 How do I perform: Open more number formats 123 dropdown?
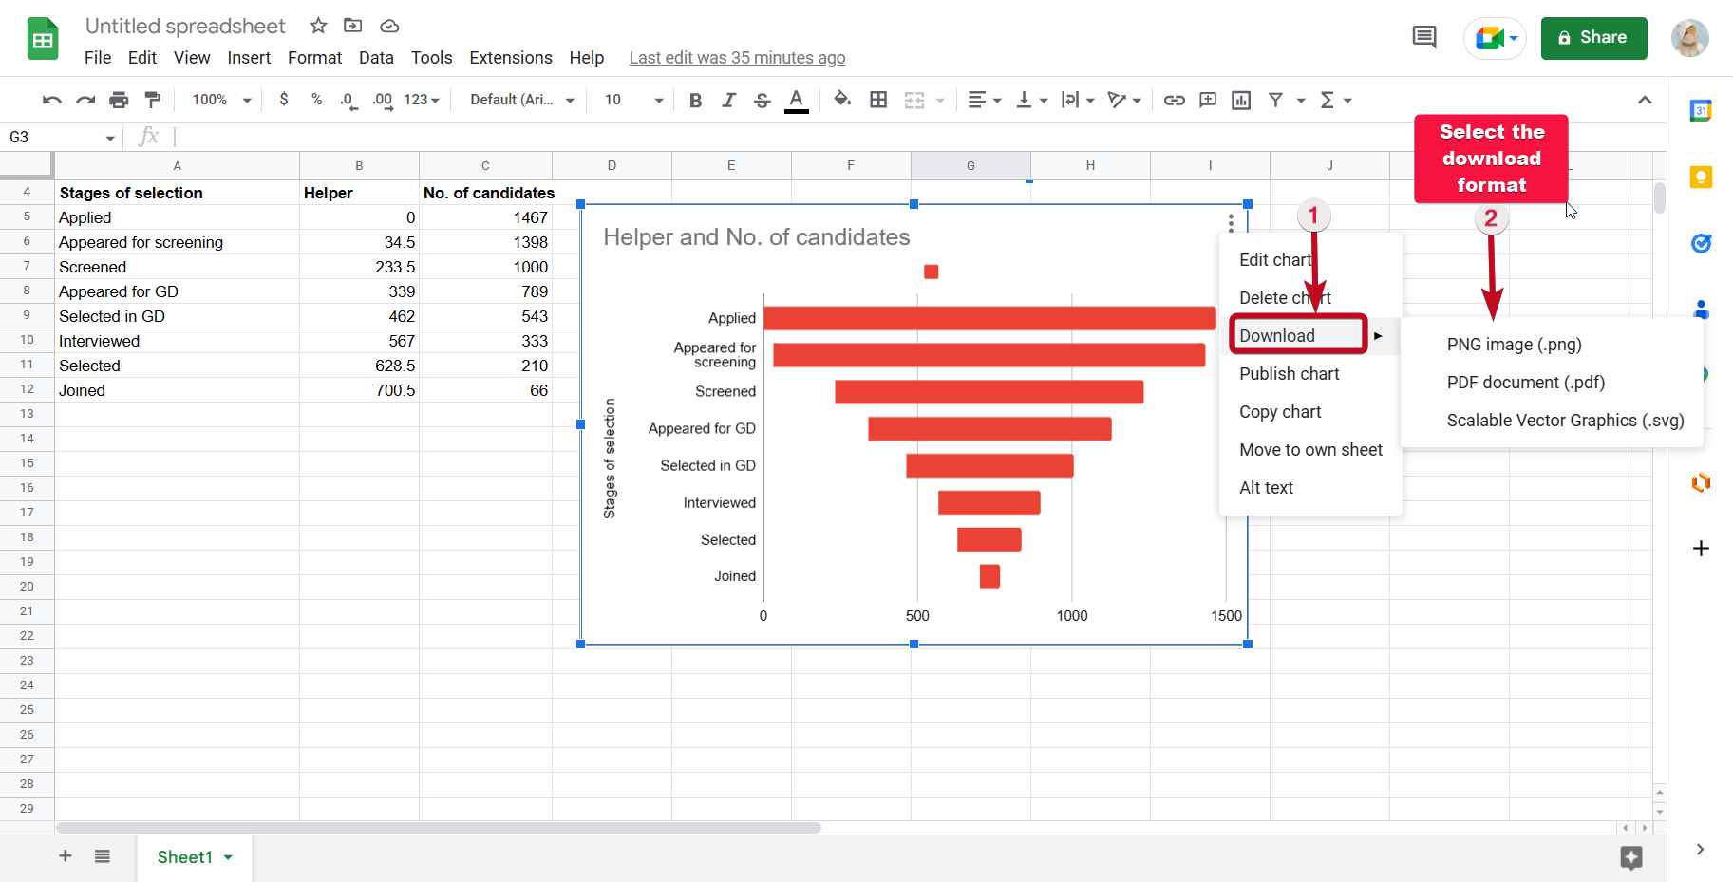click(x=422, y=100)
